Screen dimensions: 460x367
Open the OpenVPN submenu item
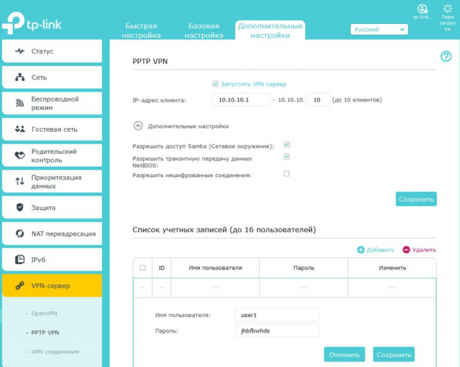point(44,313)
